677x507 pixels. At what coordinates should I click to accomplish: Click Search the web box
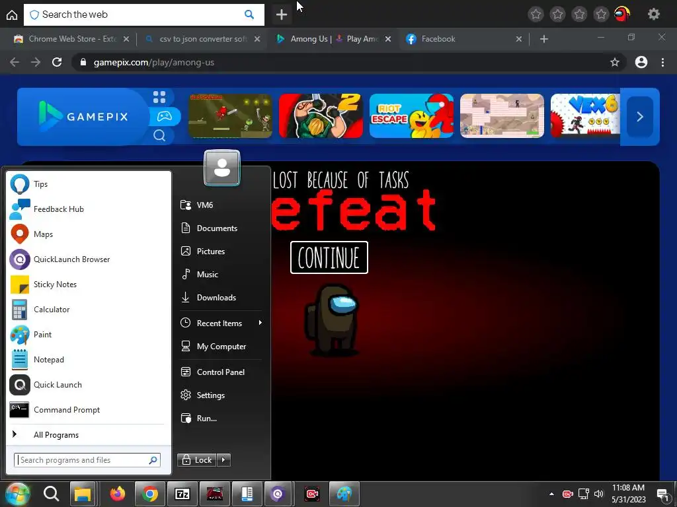[143, 15]
